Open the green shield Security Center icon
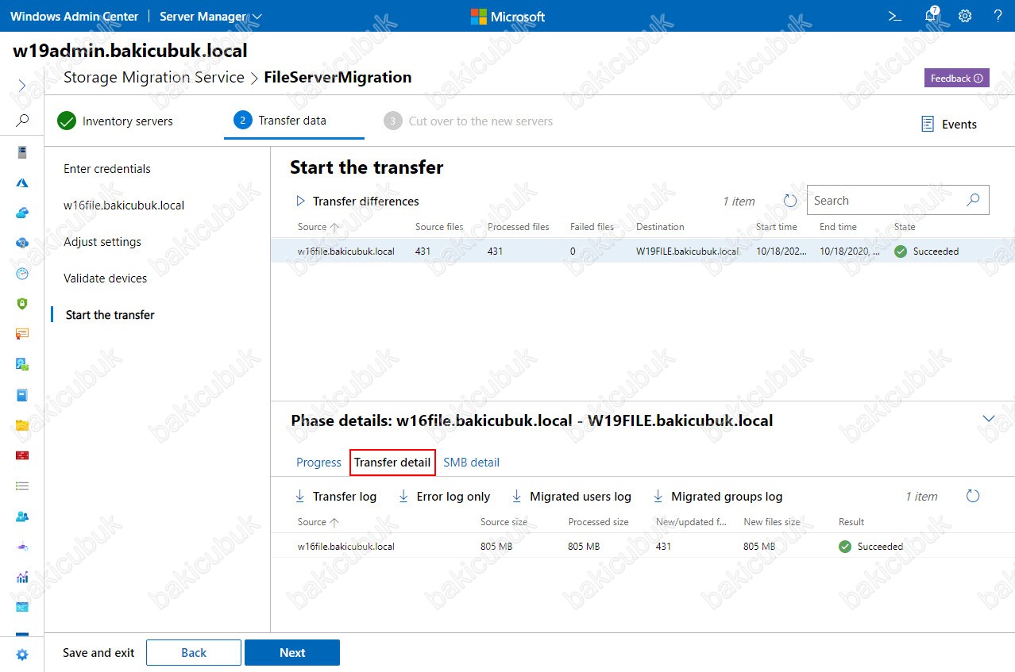Image resolution: width=1015 pixels, height=672 pixels. pos(22,304)
